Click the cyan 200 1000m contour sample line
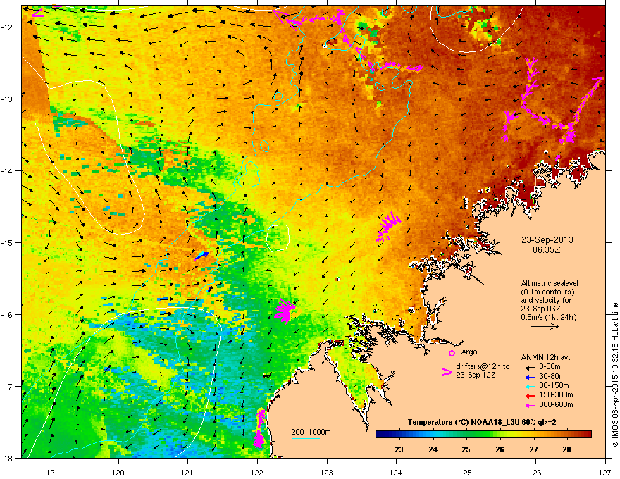This screenshot has width=620, height=479. [x=306, y=438]
